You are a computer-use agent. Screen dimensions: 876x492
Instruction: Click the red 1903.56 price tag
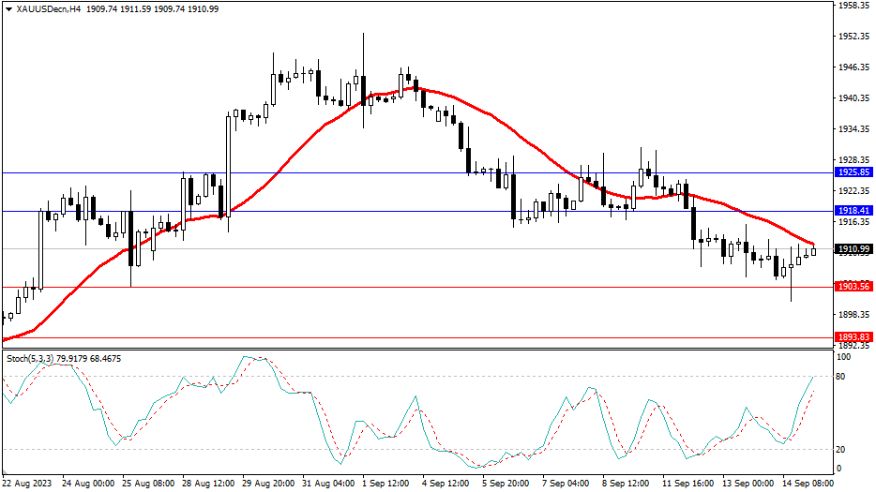pos(853,287)
